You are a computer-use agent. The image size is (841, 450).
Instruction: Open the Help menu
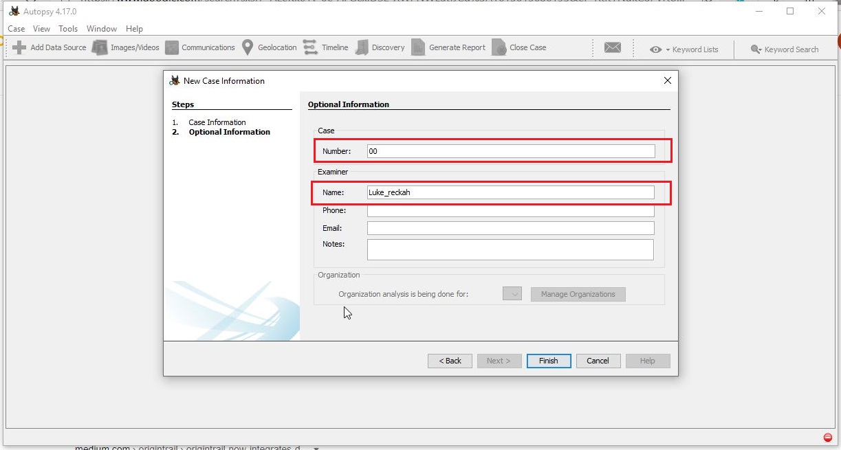(135, 29)
